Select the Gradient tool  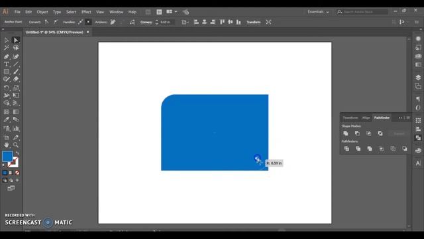tap(16, 112)
